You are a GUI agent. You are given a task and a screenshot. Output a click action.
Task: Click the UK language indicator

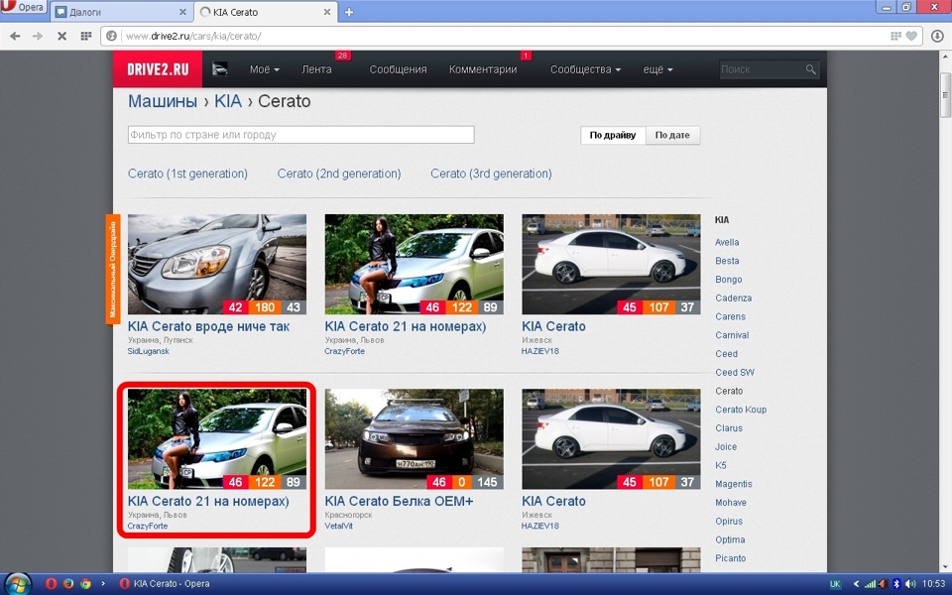pos(835,584)
